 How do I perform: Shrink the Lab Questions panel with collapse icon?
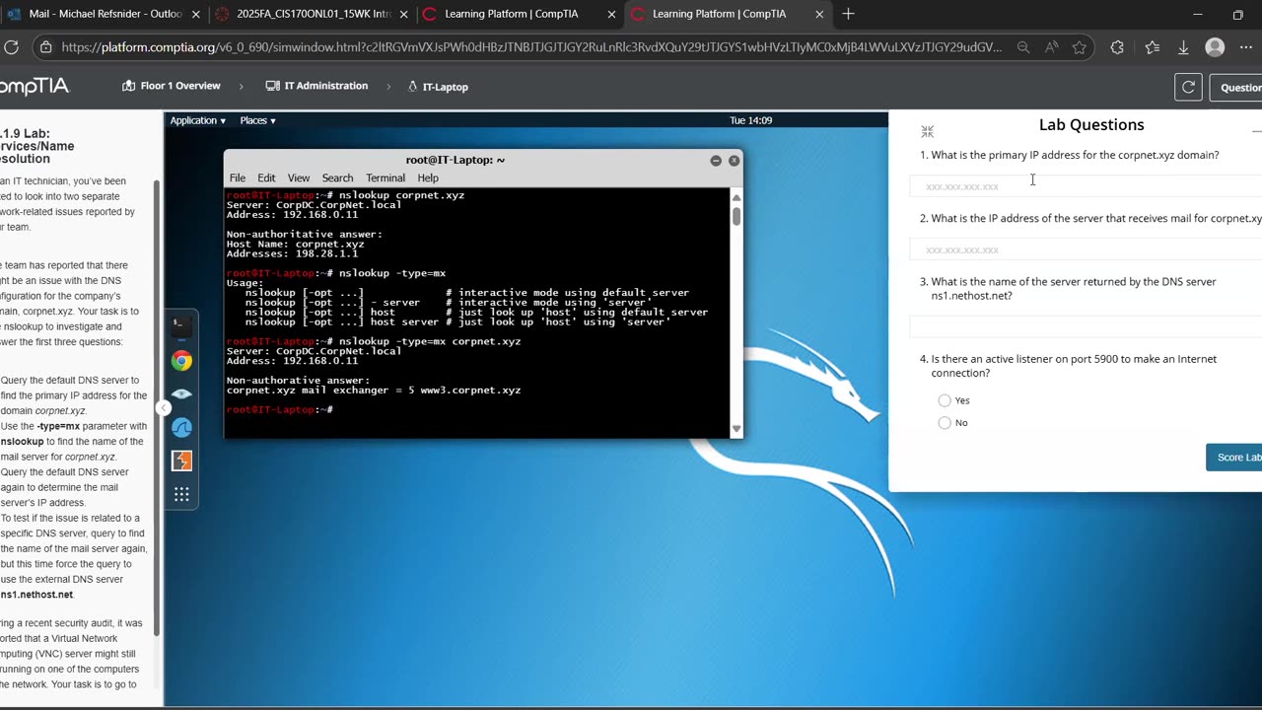click(927, 131)
